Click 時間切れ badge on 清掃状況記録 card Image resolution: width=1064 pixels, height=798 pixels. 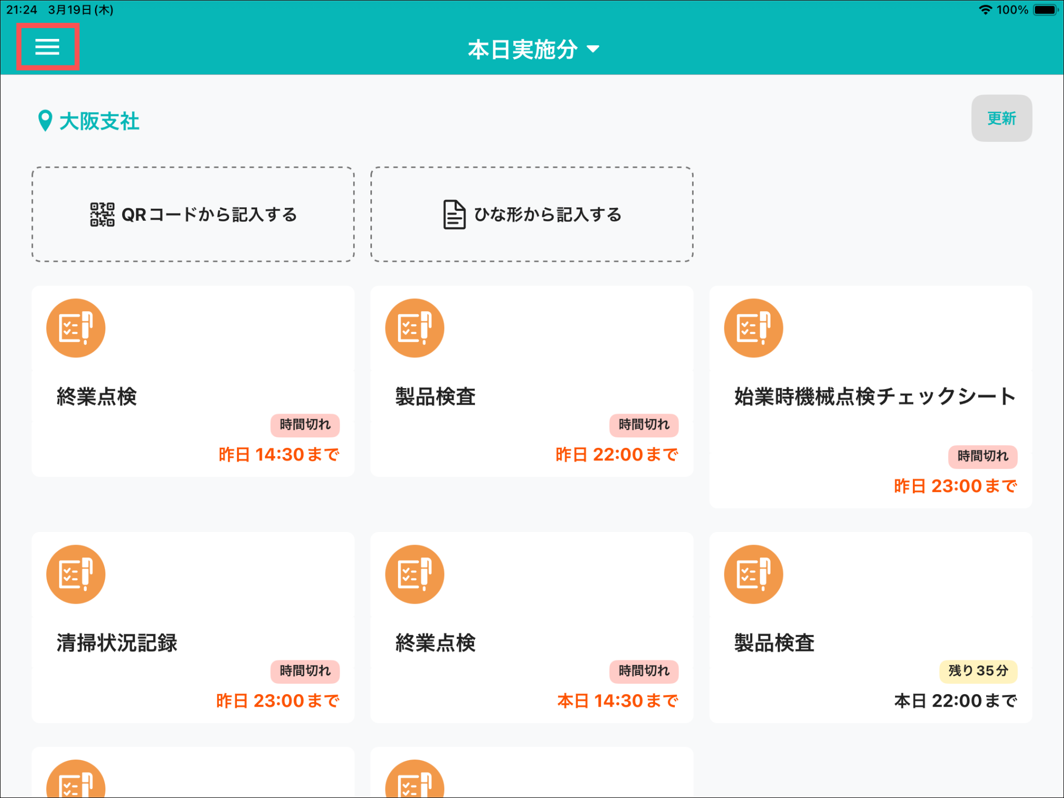(x=305, y=671)
